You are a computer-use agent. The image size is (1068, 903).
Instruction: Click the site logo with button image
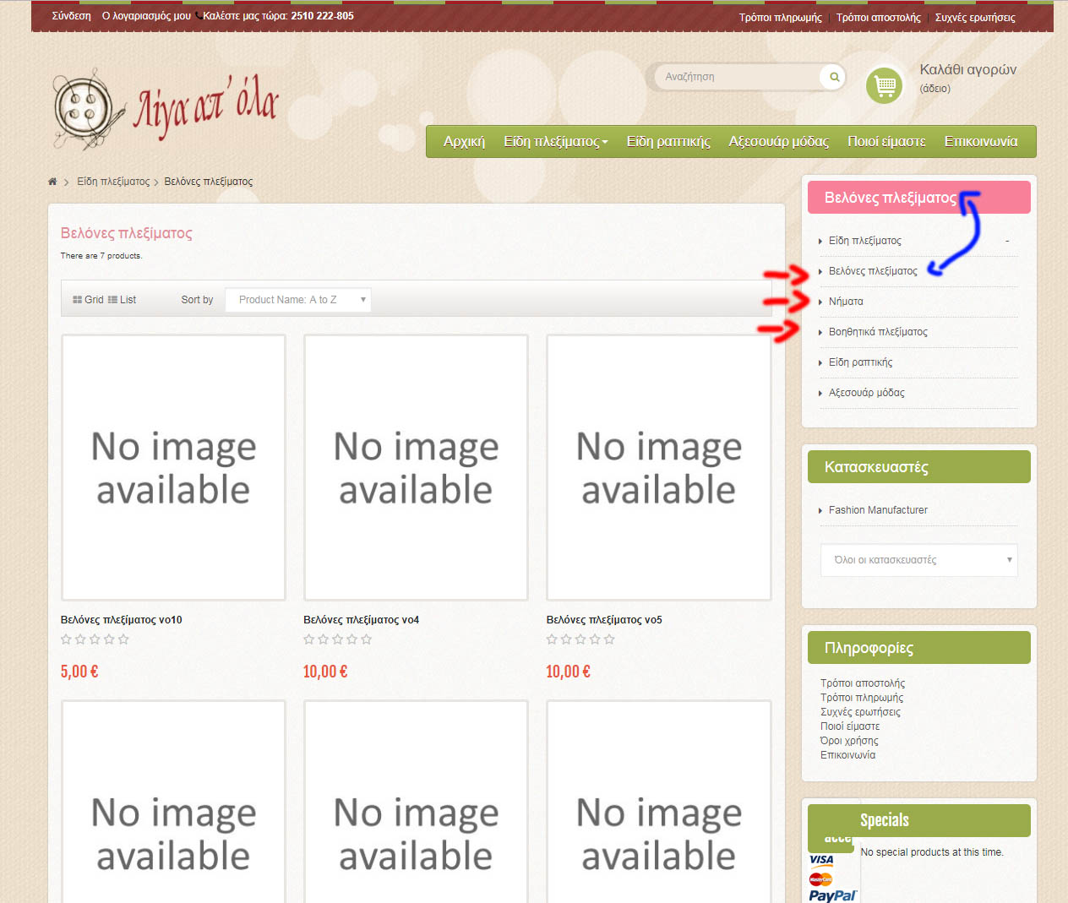(x=166, y=108)
